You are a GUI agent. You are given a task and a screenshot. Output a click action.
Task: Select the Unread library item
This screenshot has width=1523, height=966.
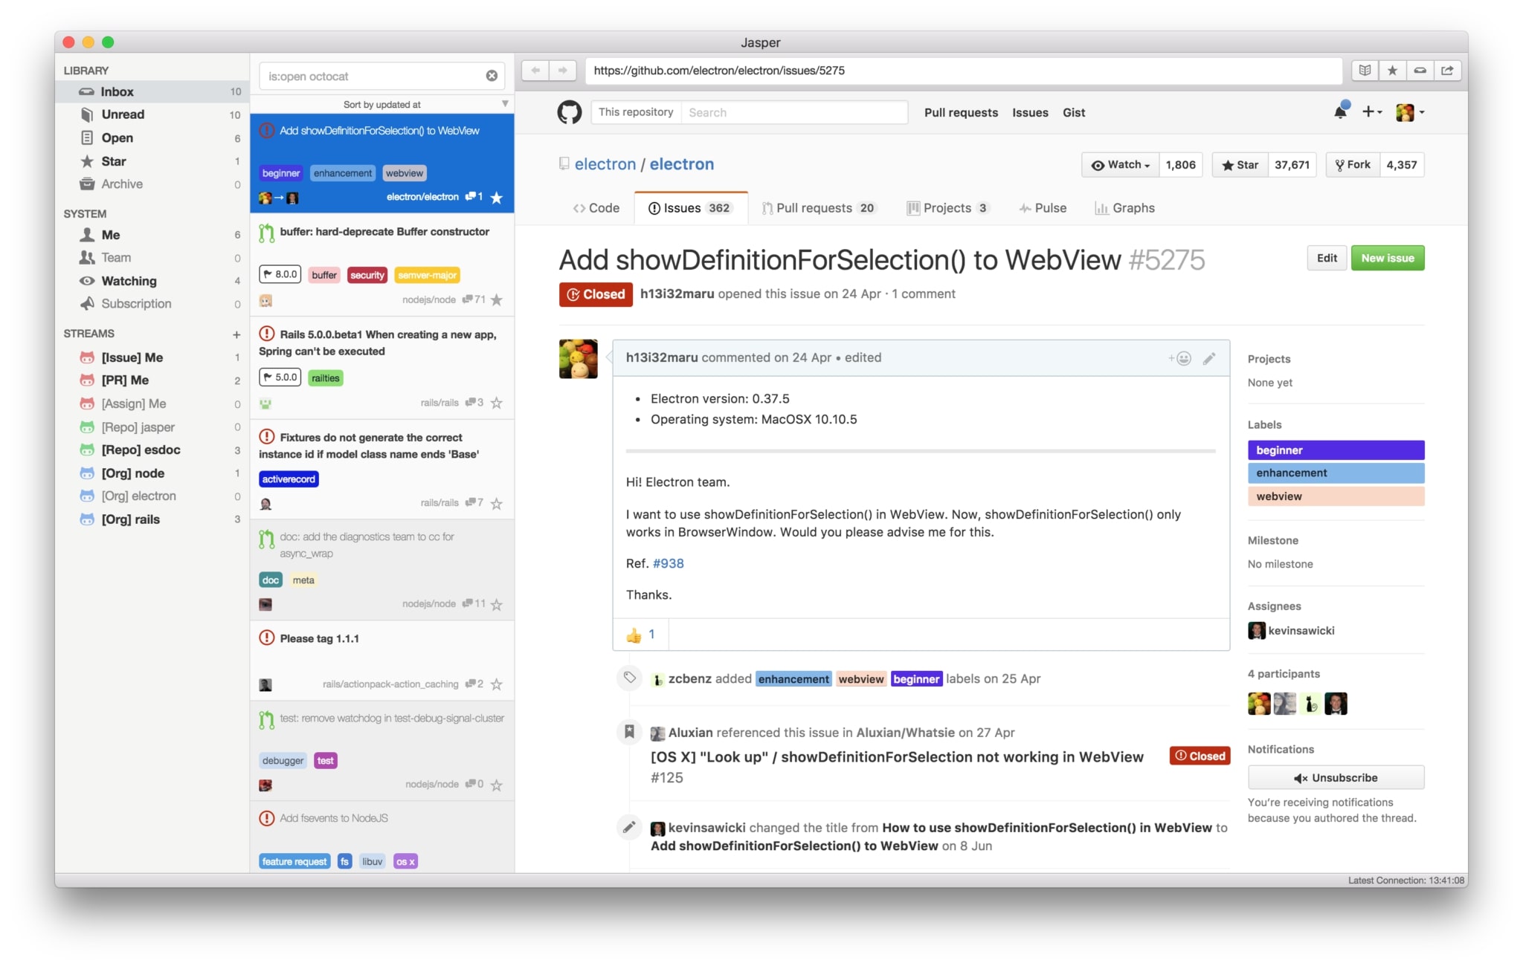tap(123, 114)
